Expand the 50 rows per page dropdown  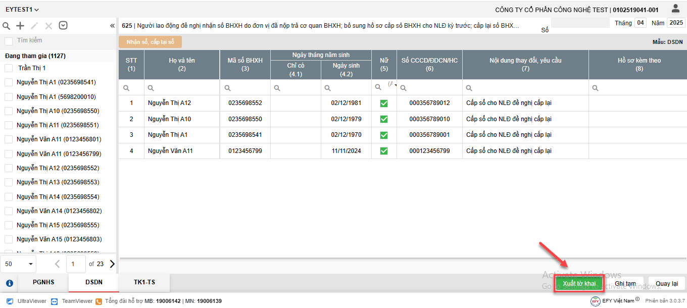point(20,264)
